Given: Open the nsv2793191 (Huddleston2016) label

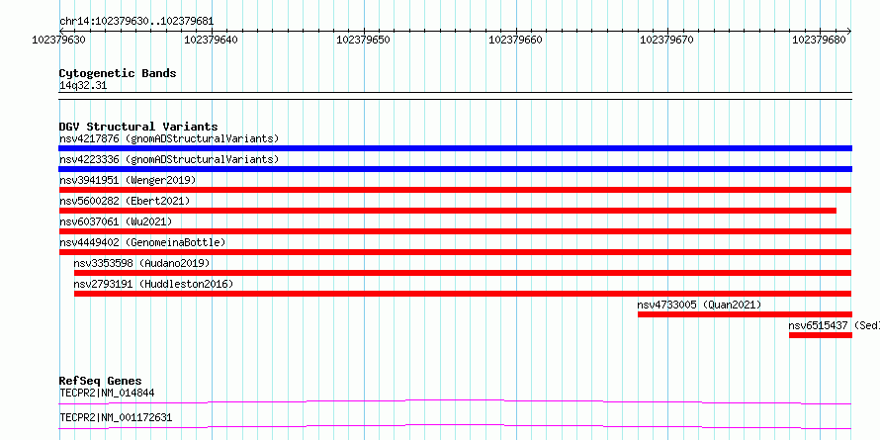Looking at the screenshot, I should click(153, 284).
